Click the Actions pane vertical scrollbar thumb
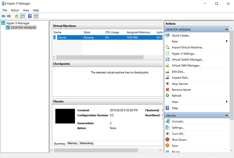 click(232, 75)
